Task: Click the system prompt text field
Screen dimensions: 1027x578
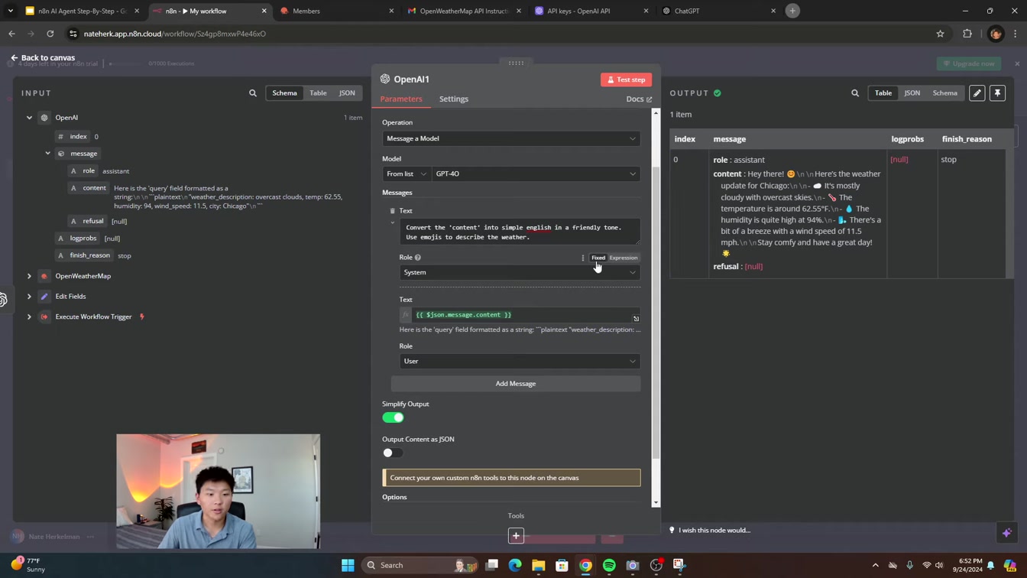Action: tap(520, 232)
